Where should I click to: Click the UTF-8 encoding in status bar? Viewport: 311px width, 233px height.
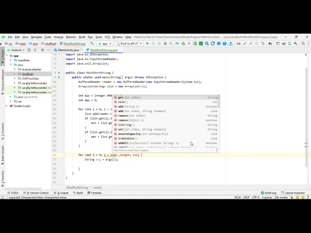click(x=256, y=198)
